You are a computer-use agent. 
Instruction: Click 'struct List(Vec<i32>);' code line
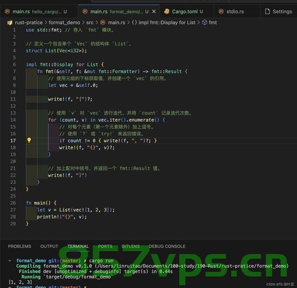[56, 51]
